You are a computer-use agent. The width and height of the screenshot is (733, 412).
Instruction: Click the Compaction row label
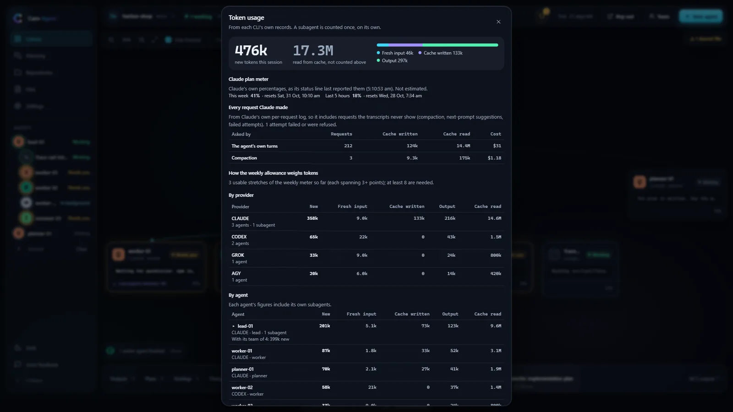point(244,158)
